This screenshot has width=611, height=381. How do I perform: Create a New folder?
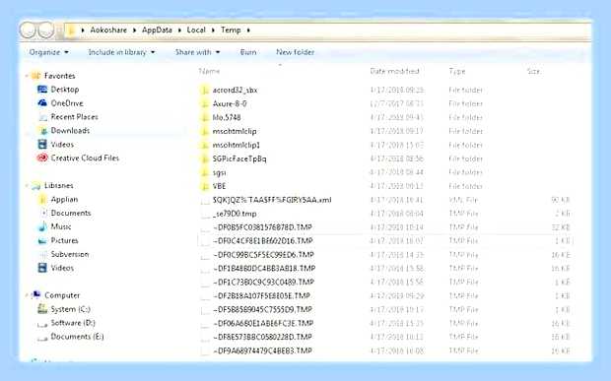coord(295,52)
